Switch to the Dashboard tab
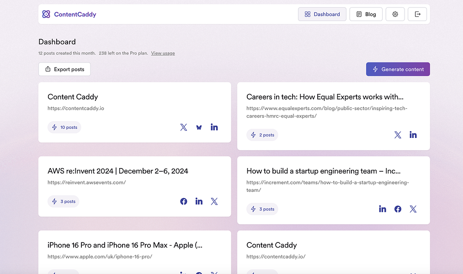 point(322,14)
